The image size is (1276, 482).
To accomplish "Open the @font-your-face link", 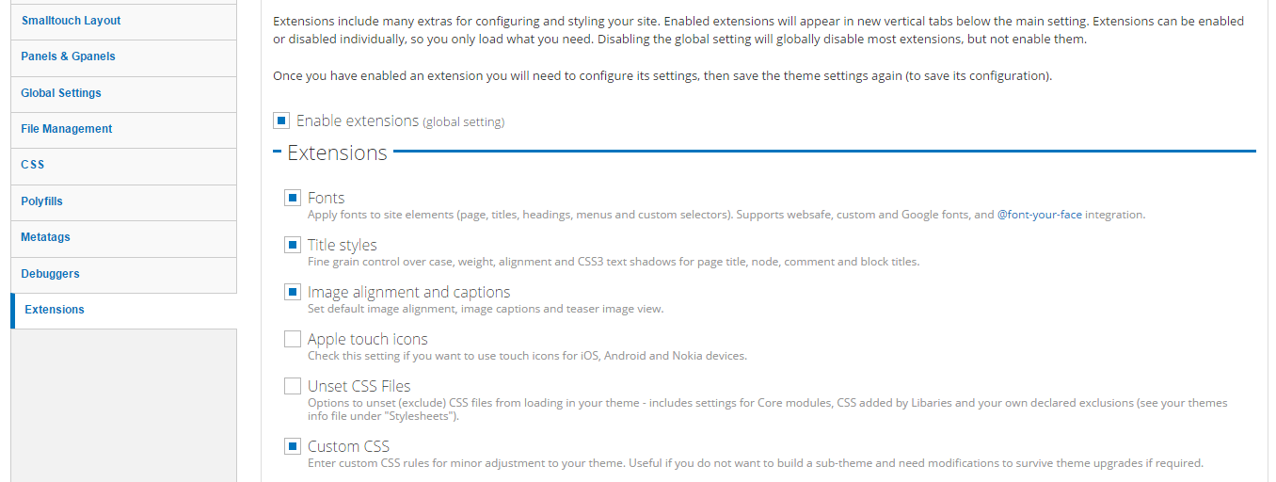I will pos(1040,215).
